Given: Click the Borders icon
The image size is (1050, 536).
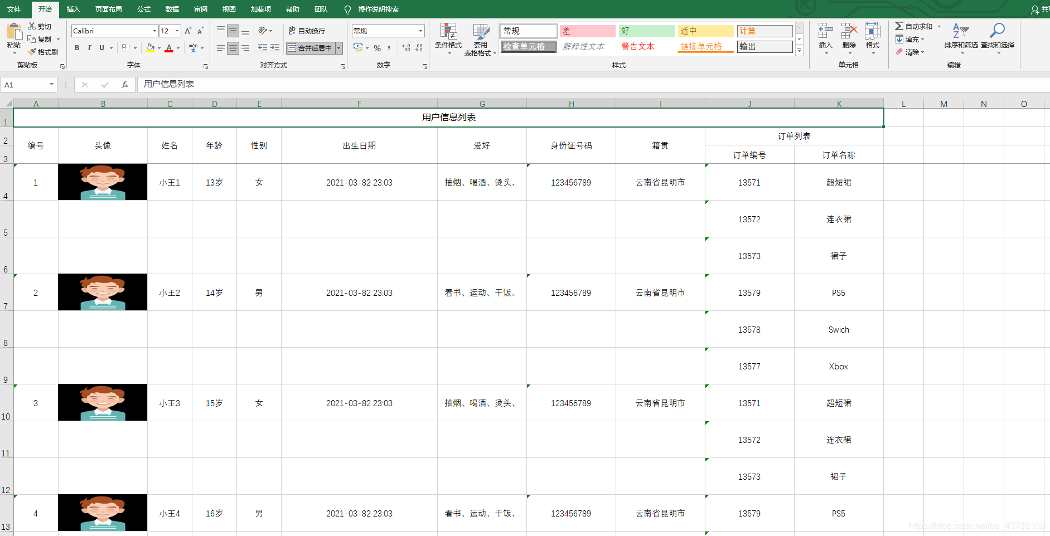Looking at the screenshot, I should (126, 48).
